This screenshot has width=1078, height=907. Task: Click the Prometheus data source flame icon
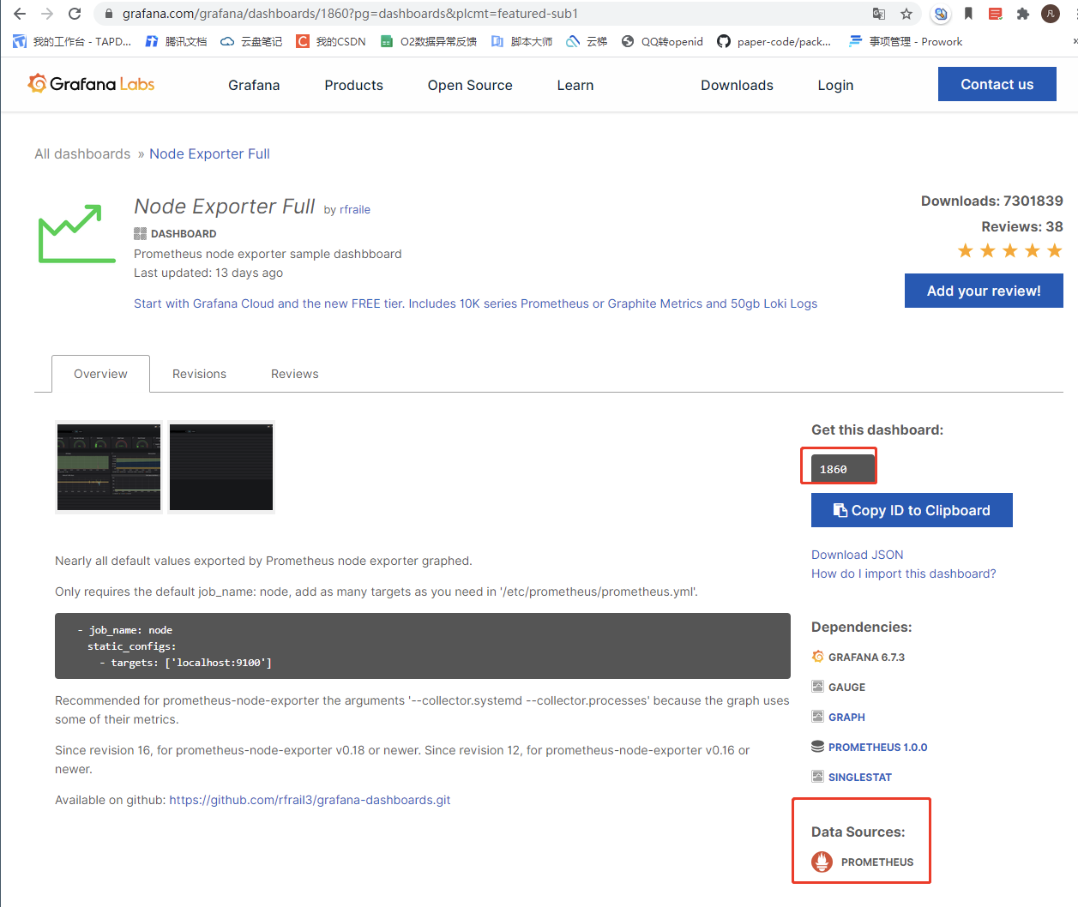pos(822,862)
